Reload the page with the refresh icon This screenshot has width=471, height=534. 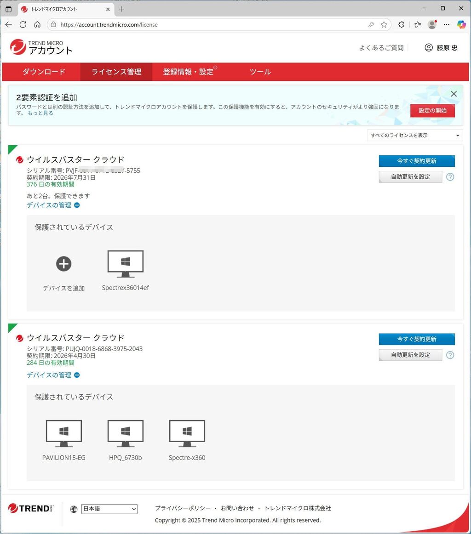tap(23, 24)
